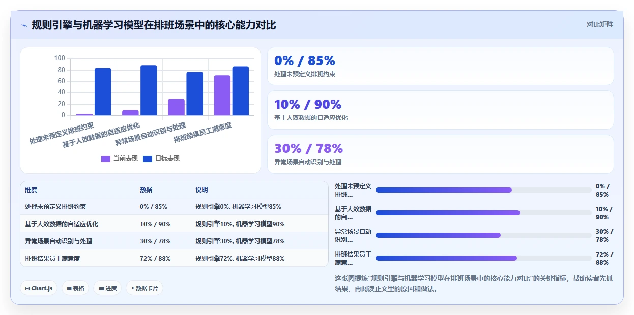Open the 30% / 78% data card
Viewport: 634px width, 315px height.
click(x=441, y=154)
